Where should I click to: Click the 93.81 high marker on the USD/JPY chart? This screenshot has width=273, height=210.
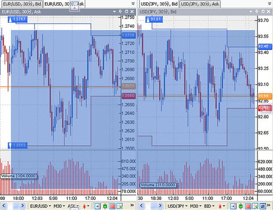click(x=154, y=19)
